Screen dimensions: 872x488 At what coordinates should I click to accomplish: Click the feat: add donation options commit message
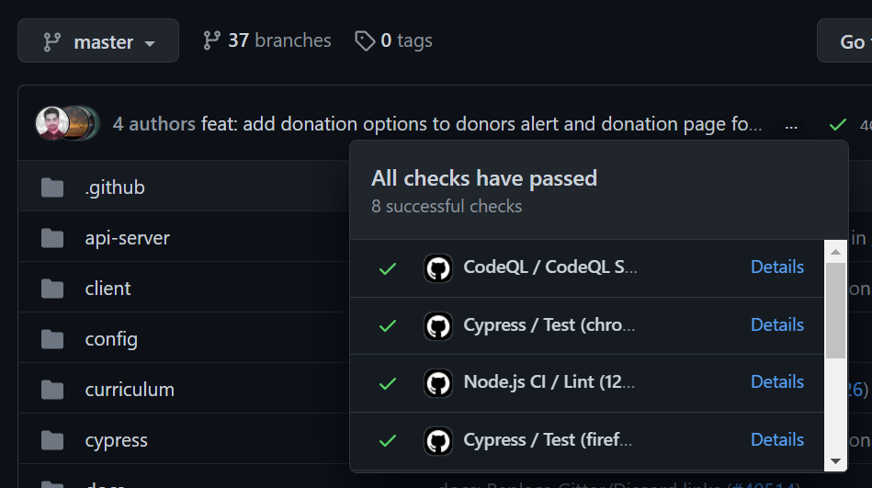481,124
